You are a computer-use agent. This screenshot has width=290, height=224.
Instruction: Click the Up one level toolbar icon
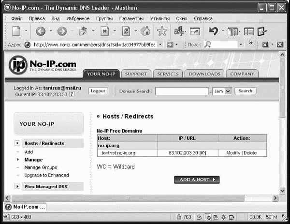(83, 31)
